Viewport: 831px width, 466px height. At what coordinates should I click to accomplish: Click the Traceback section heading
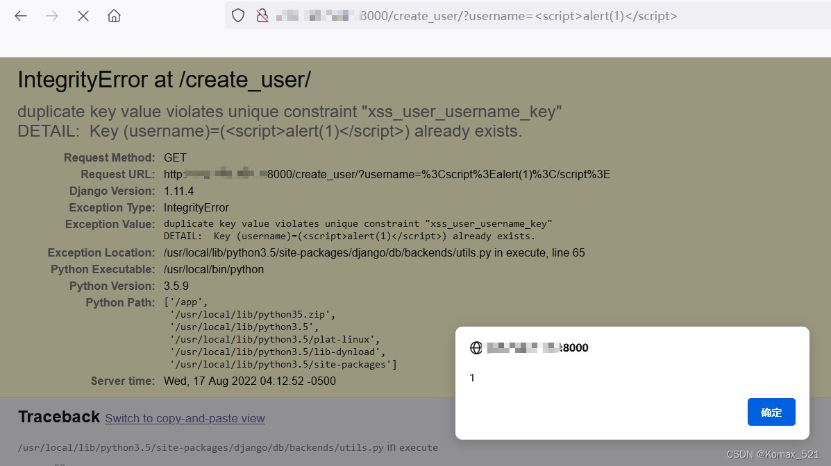[59, 417]
